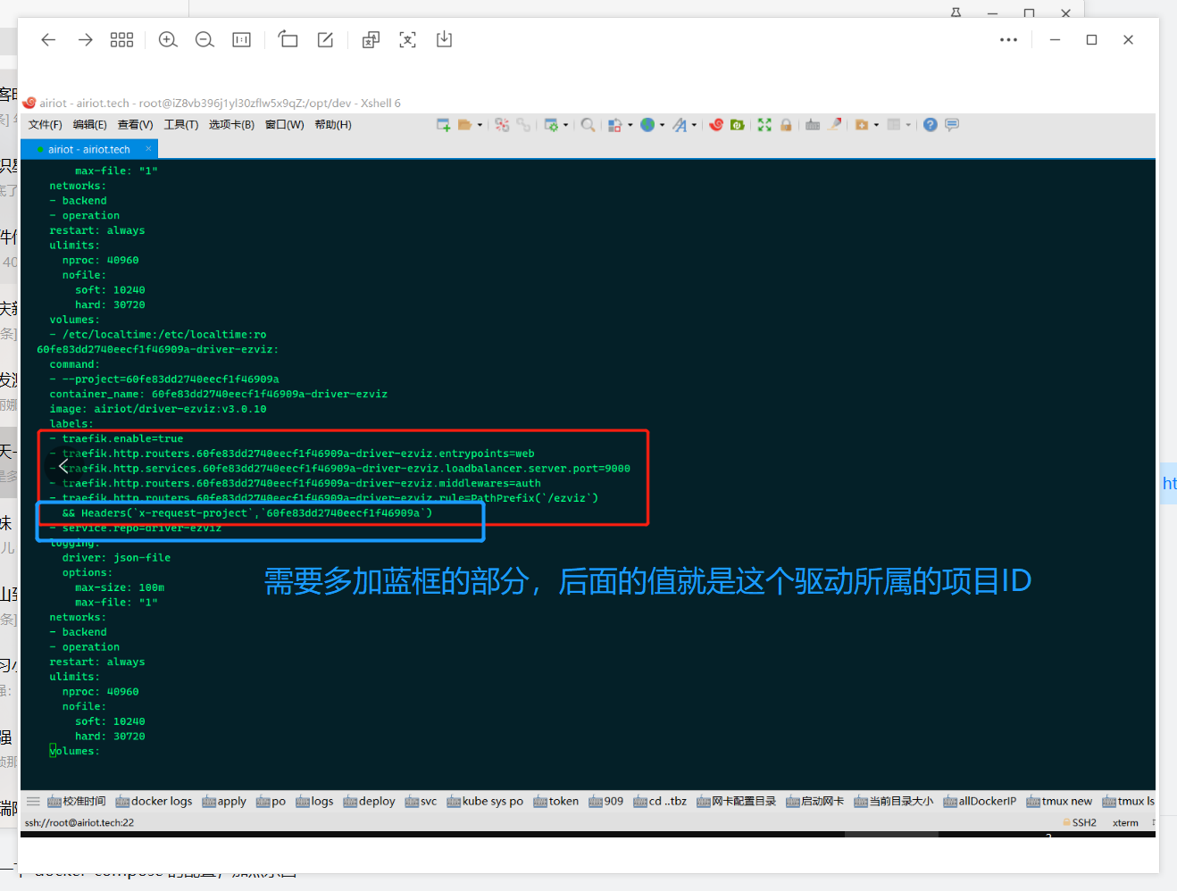Expand color scheme dropdown arrow
1177x891 pixels.
tap(630, 125)
